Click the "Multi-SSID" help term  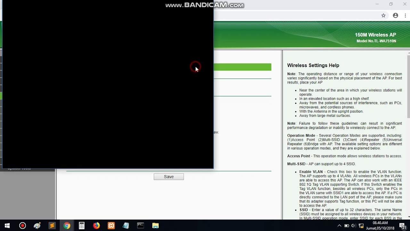296,164
